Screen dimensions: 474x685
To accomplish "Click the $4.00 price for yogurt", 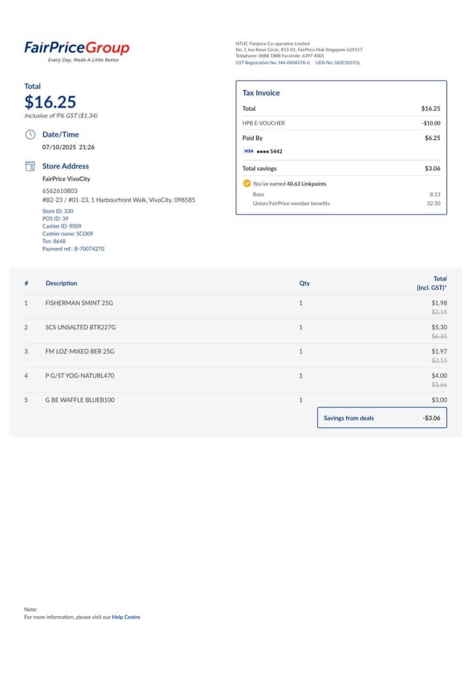I will [439, 376].
